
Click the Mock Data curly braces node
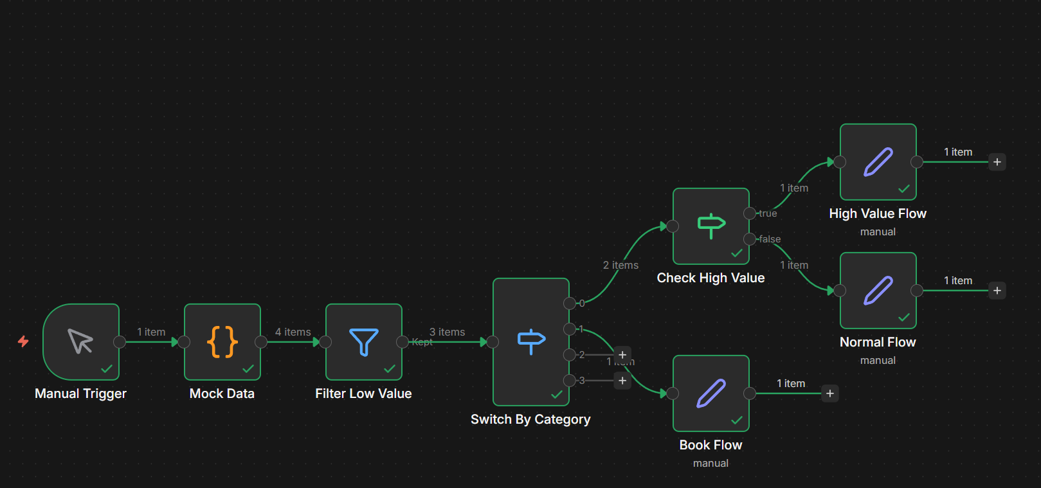pos(222,341)
